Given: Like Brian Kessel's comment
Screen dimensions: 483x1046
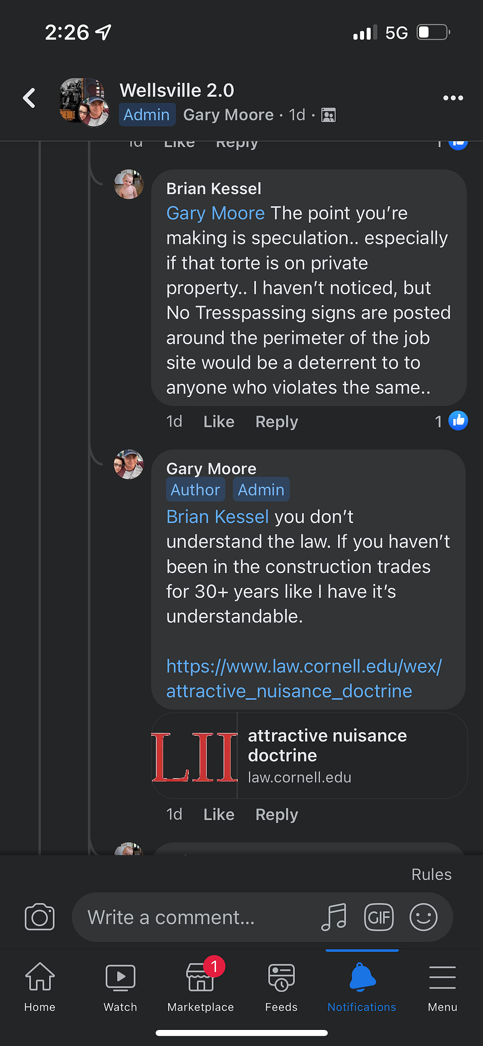Looking at the screenshot, I should (219, 421).
